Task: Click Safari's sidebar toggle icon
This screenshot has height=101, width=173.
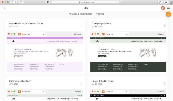Action: click(x=21, y=2)
